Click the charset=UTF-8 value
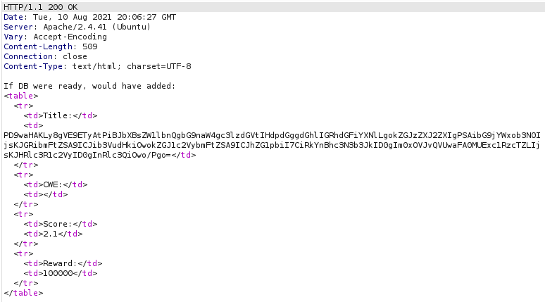The width and height of the screenshot is (545, 302). (x=159, y=66)
